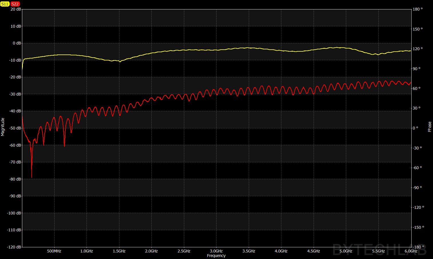The height and width of the screenshot is (259, 433).
Task: Click the 3.0GHz frequency tick label
Action: 216,251
